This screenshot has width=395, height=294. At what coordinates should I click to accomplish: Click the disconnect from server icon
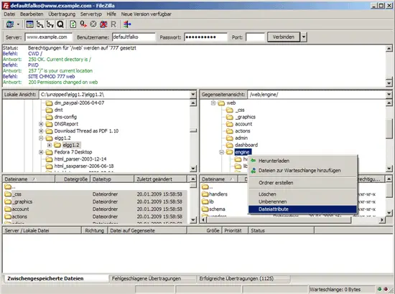tap(103, 24)
